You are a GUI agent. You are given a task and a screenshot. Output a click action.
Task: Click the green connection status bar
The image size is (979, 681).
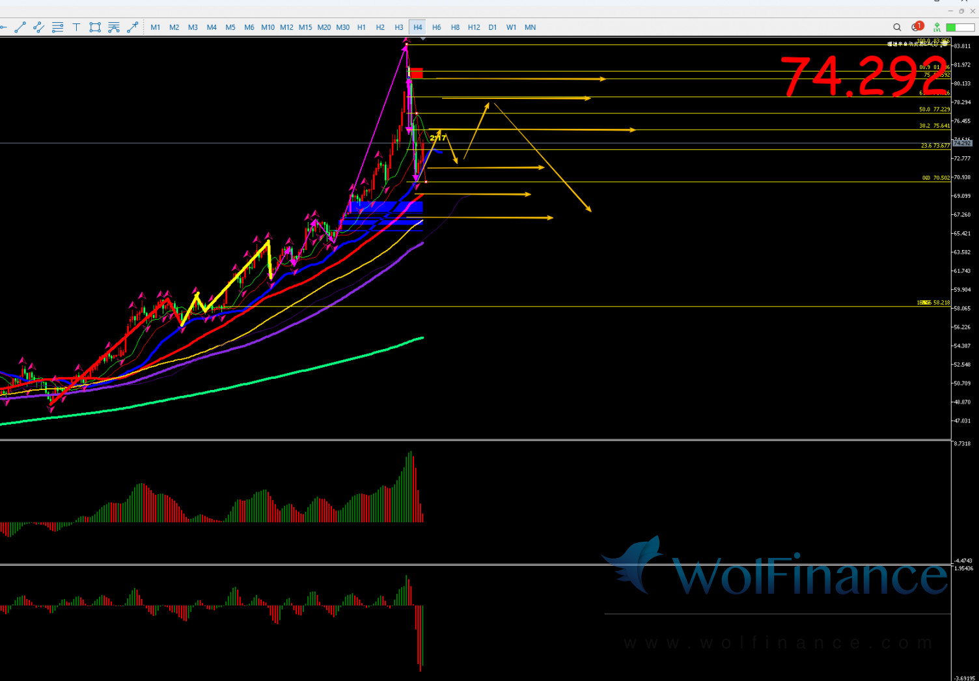tap(959, 27)
